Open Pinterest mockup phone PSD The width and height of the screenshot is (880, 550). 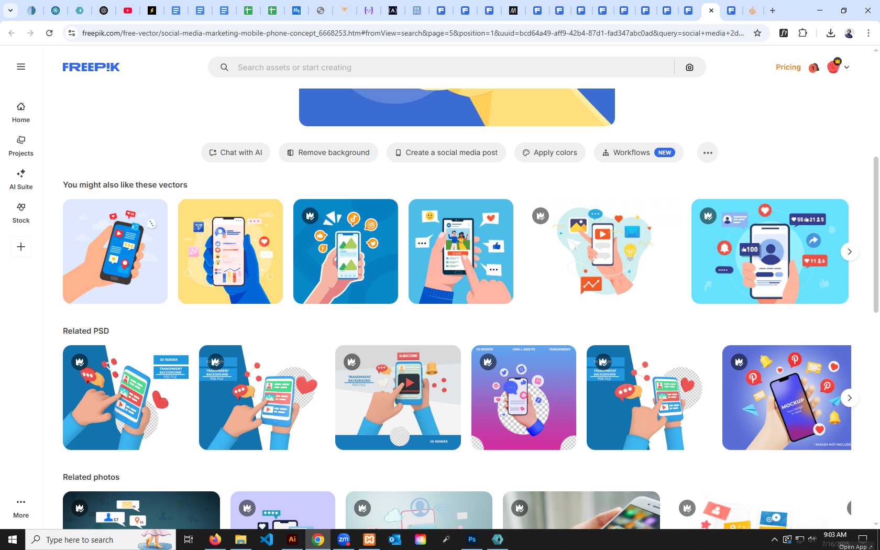(787, 398)
